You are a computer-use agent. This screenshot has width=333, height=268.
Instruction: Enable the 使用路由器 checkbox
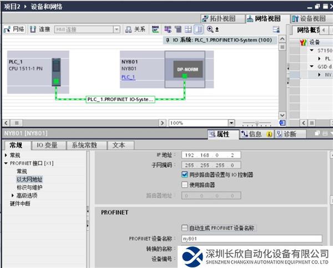pos(185,185)
